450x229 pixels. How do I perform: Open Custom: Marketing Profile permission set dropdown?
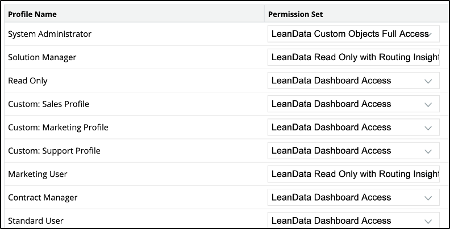coord(353,128)
